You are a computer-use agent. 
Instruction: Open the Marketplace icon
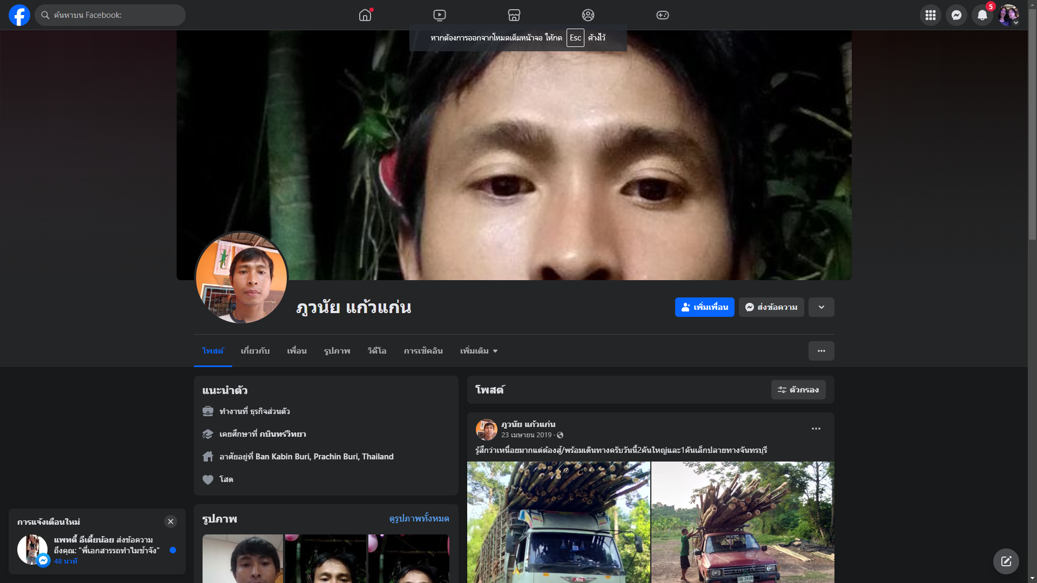(x=514, y=15)
